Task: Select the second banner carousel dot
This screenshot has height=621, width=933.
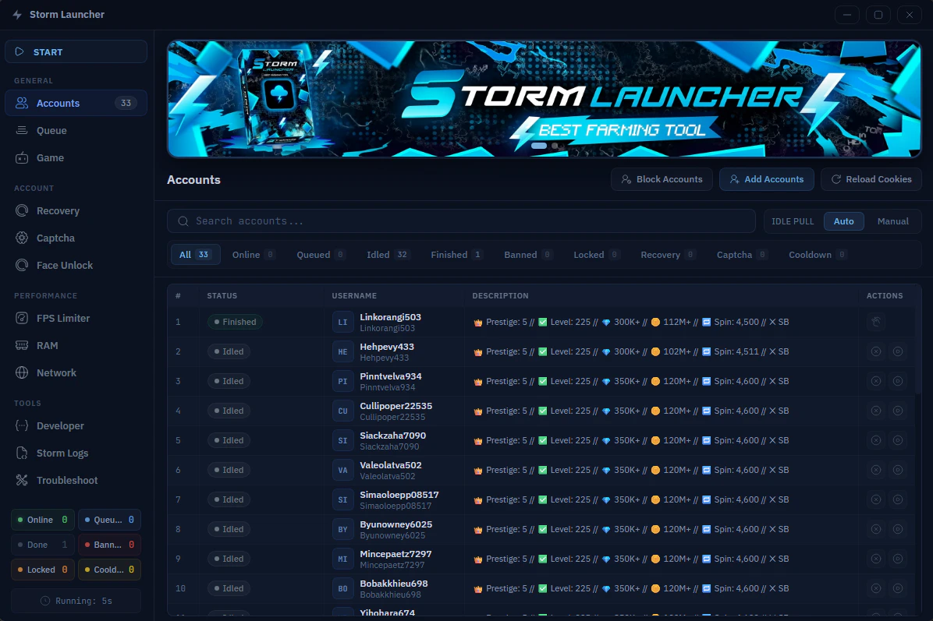Action: point(555,146)
